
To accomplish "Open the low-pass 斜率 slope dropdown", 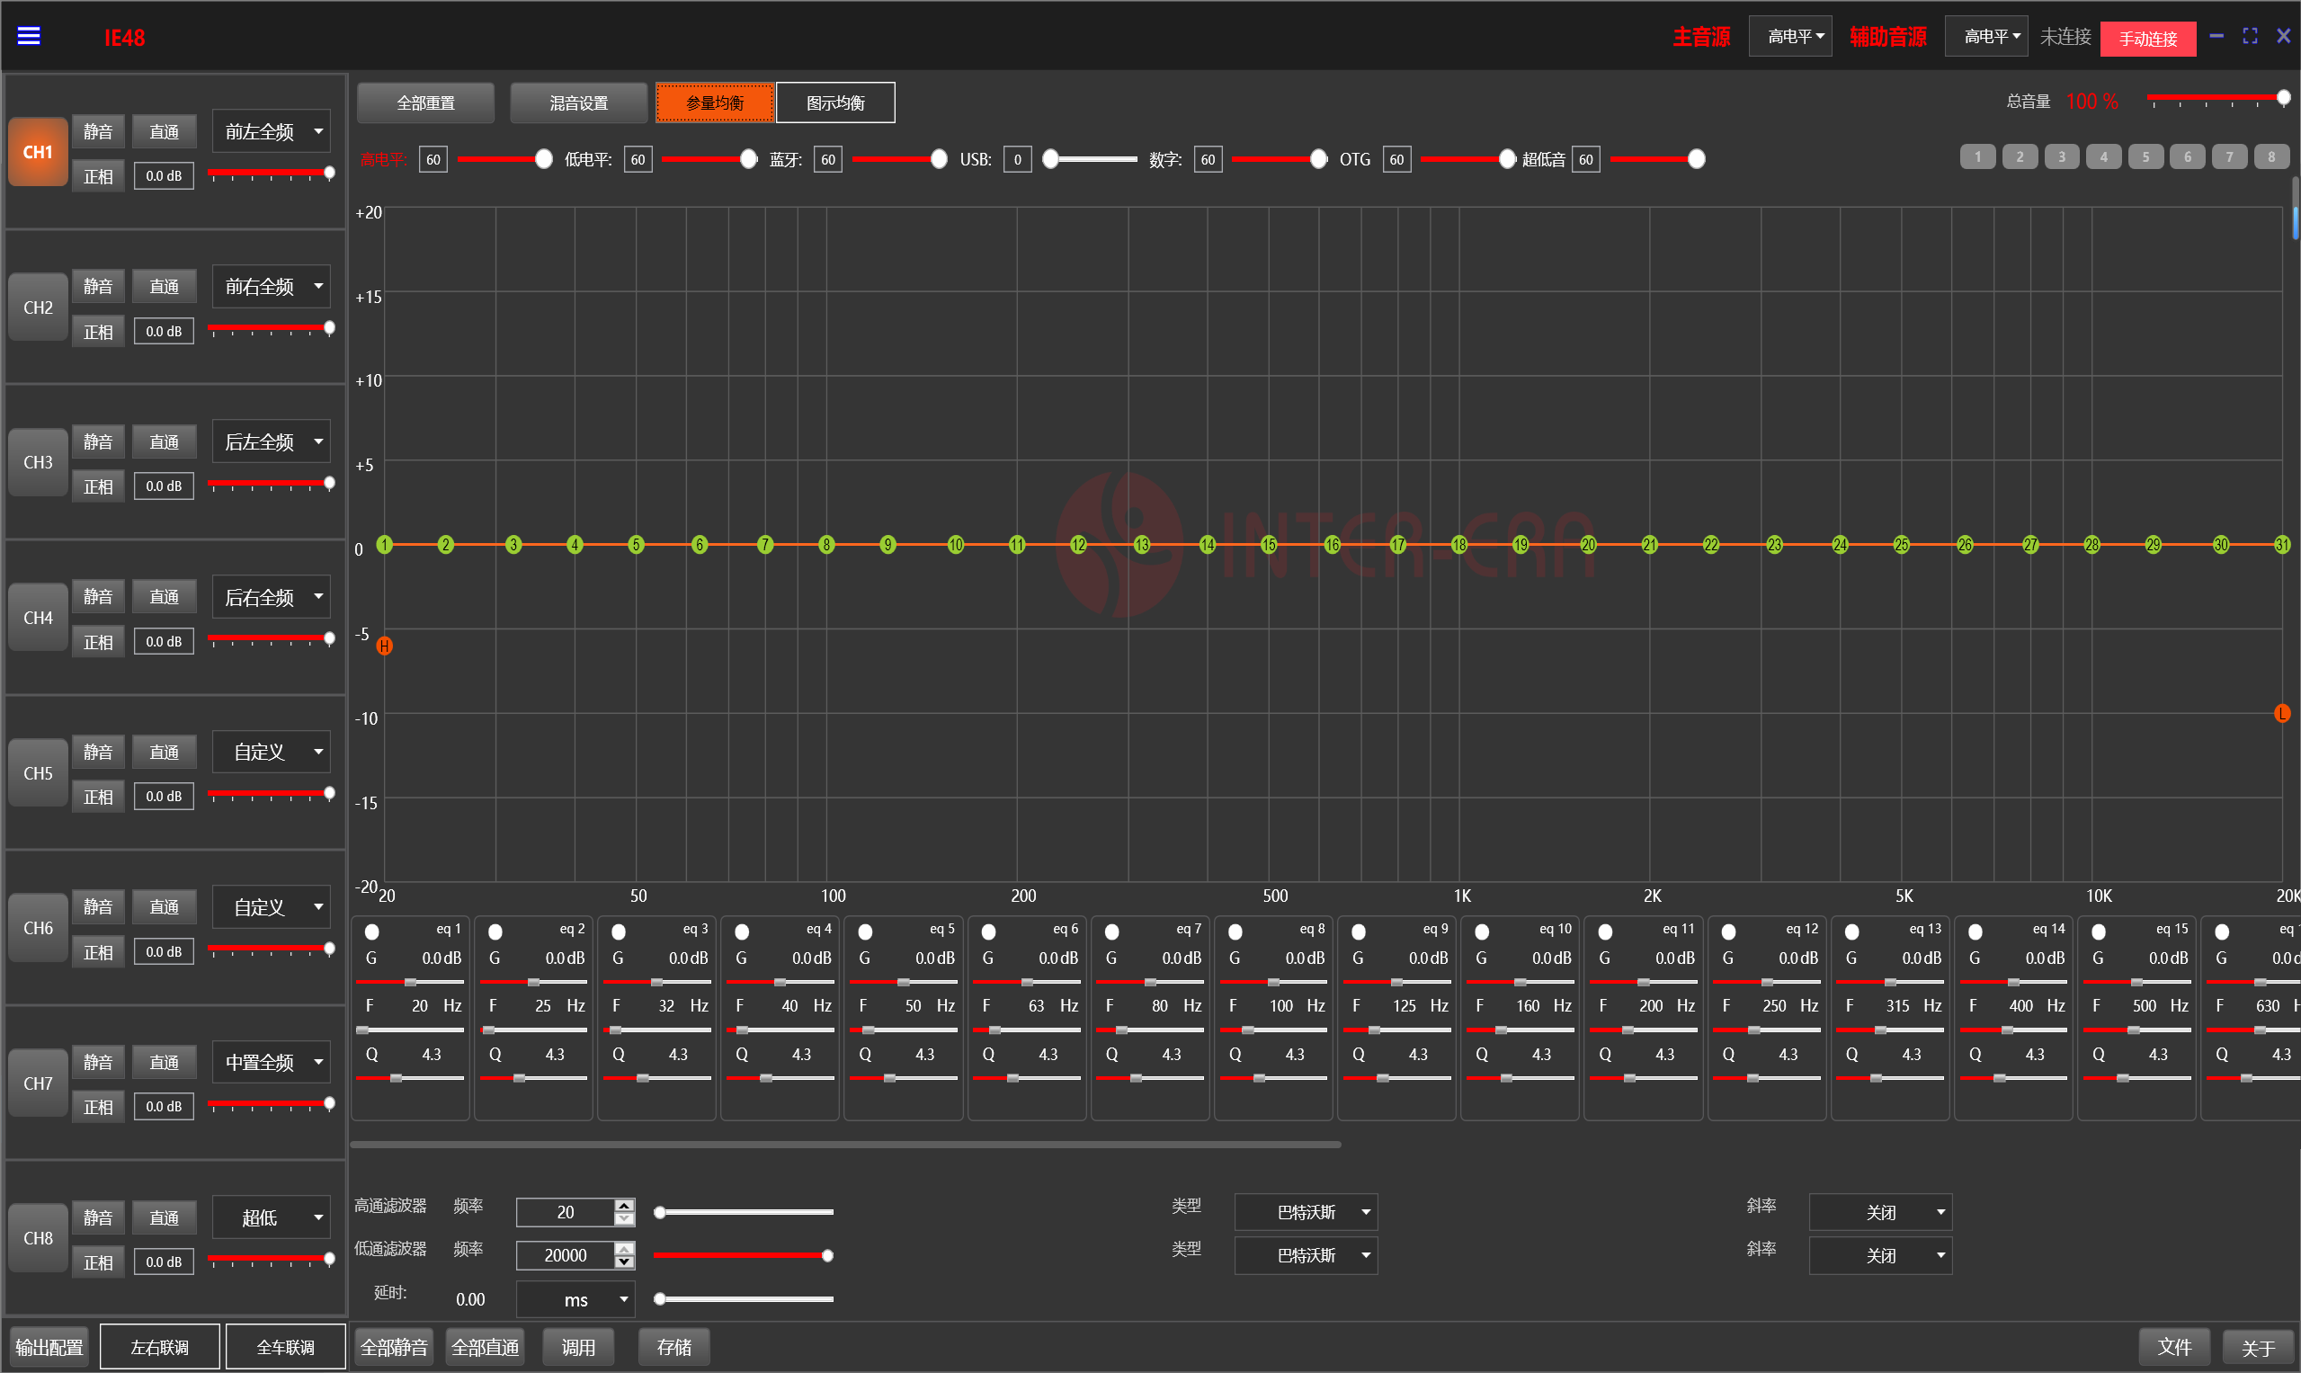I will (1880, 1255).
